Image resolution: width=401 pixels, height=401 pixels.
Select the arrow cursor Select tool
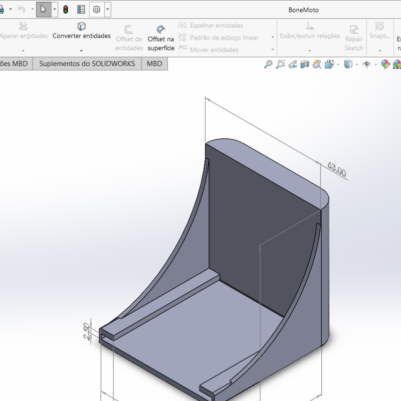(x=44, y=10)
